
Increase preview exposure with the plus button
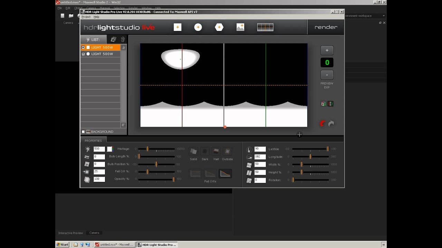327,50
